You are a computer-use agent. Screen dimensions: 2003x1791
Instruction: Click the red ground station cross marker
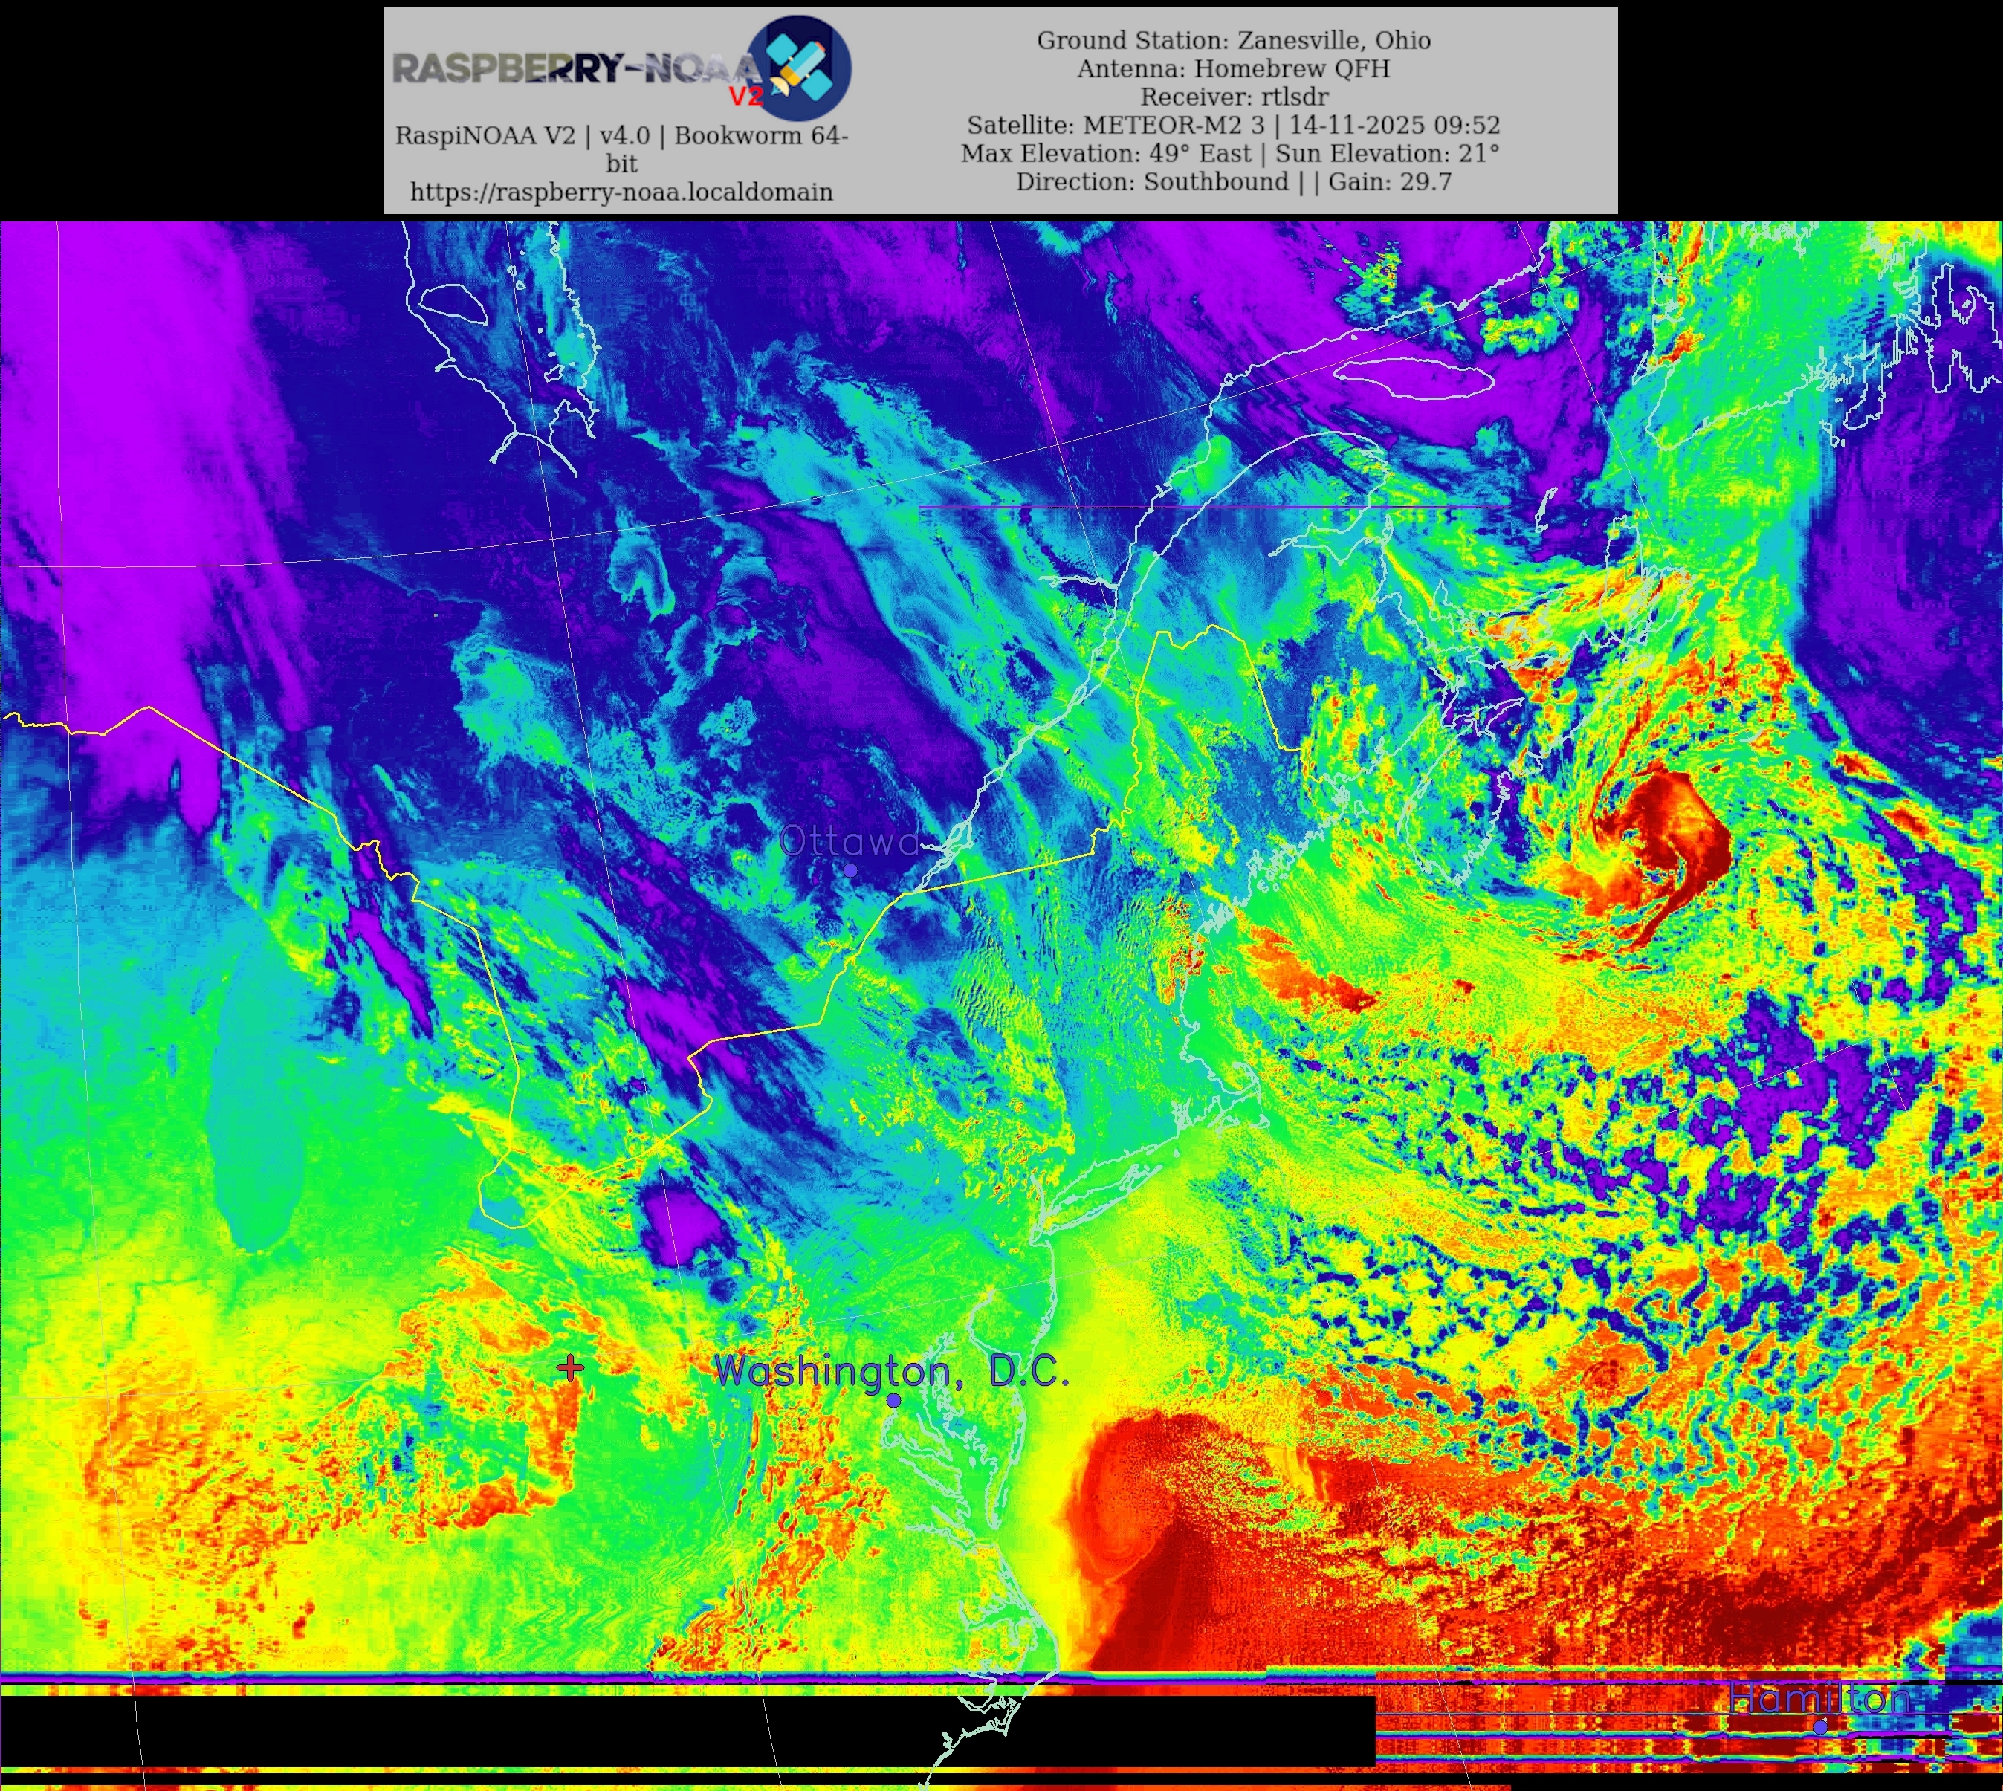click(x=570, y=1368)
